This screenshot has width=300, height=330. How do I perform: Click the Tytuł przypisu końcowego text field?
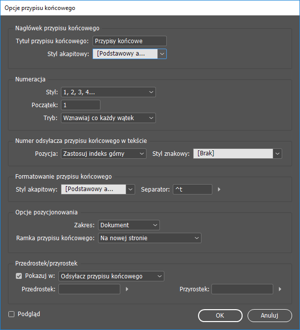coord(130,41)
